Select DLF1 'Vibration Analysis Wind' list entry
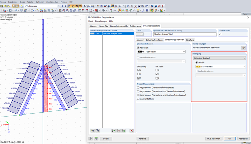 (x=112, y=34)
